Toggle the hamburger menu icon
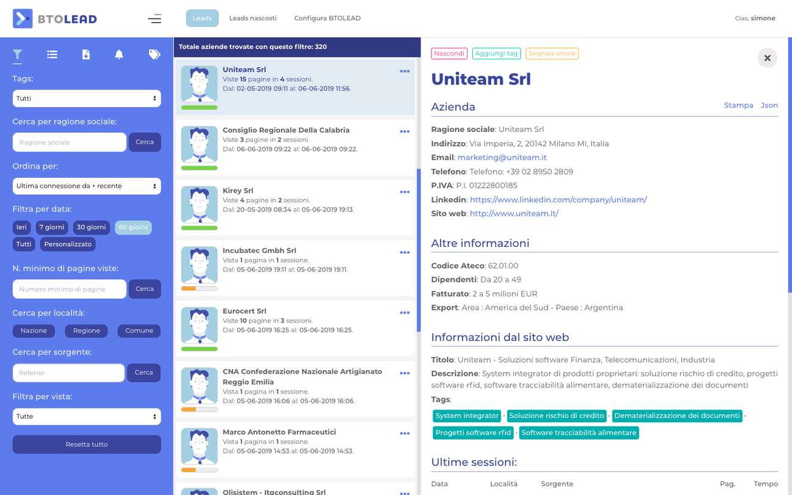Image resolution: width=792 pixels, height=495 pixels. 155,18
